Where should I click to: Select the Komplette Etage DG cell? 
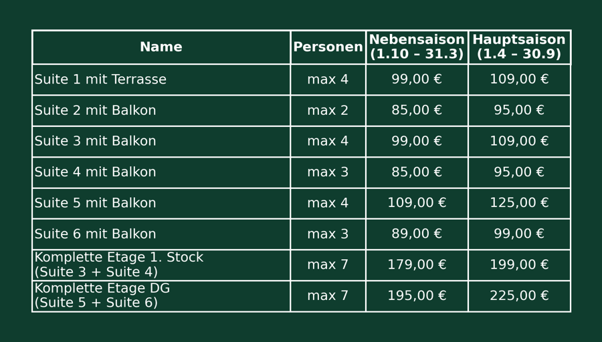[x=102, y=296]
